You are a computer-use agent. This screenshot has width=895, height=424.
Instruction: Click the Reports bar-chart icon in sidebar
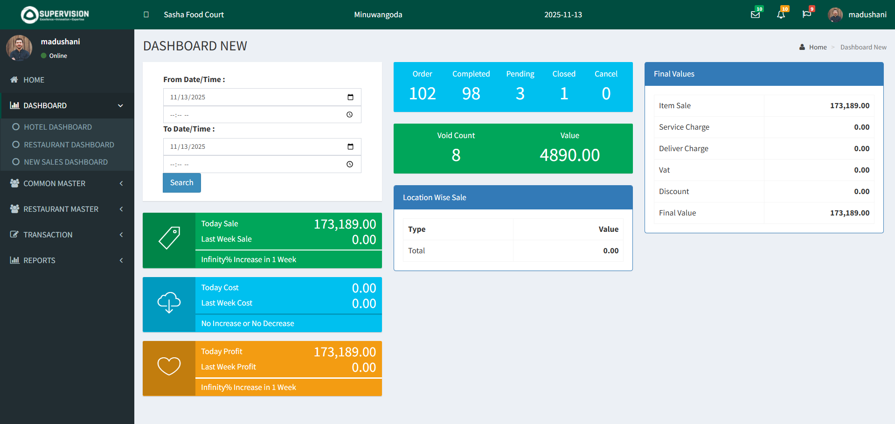[14, 260]
